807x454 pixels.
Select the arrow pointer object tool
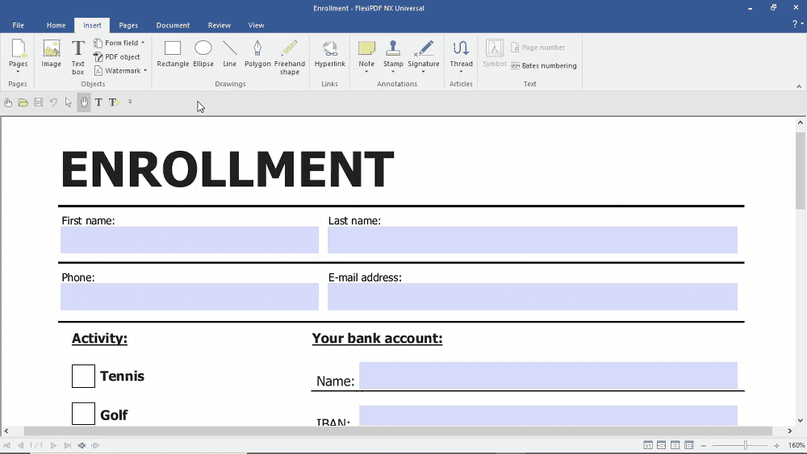(x=69, y=102)
